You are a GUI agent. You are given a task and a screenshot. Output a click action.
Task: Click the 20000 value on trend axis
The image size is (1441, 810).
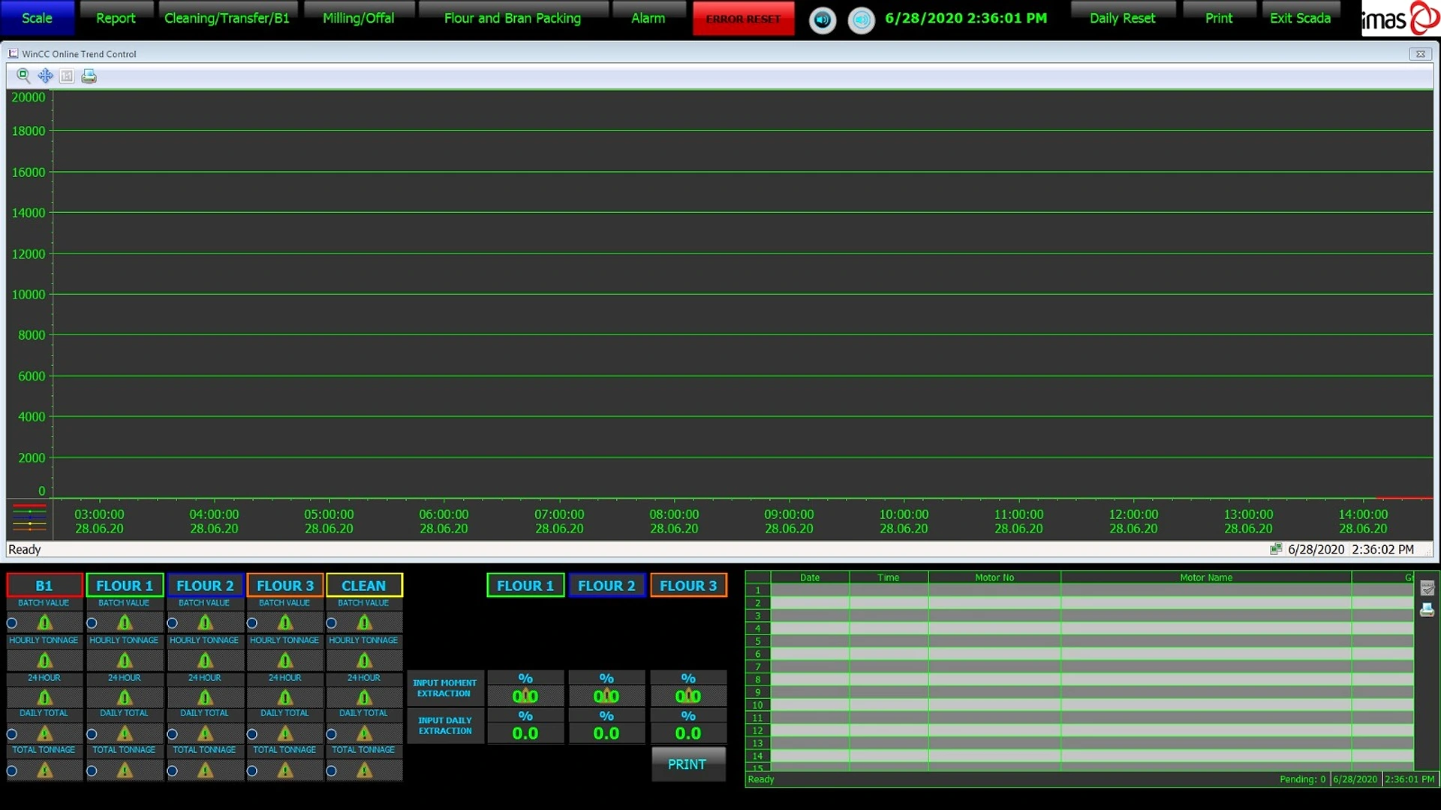pyautogui.click(x=29, y=97)
